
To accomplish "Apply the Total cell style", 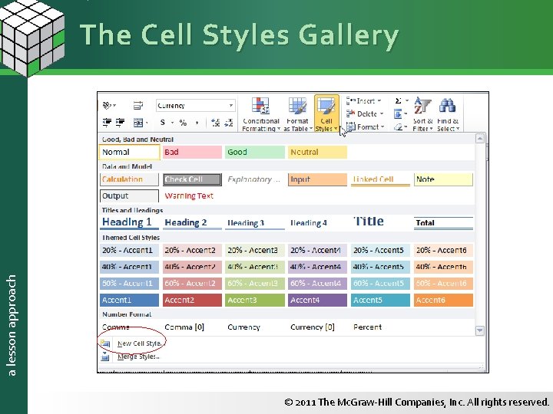I will [x=443, y=223].
